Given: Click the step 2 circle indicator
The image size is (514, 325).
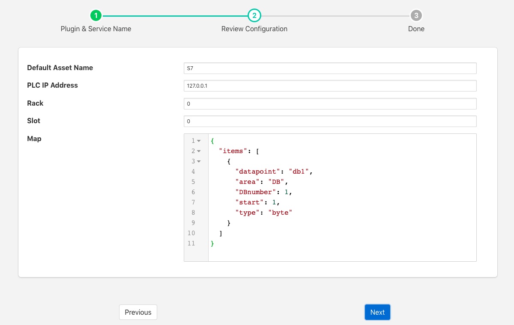Looking at the screenshot, I should point(254,16).
